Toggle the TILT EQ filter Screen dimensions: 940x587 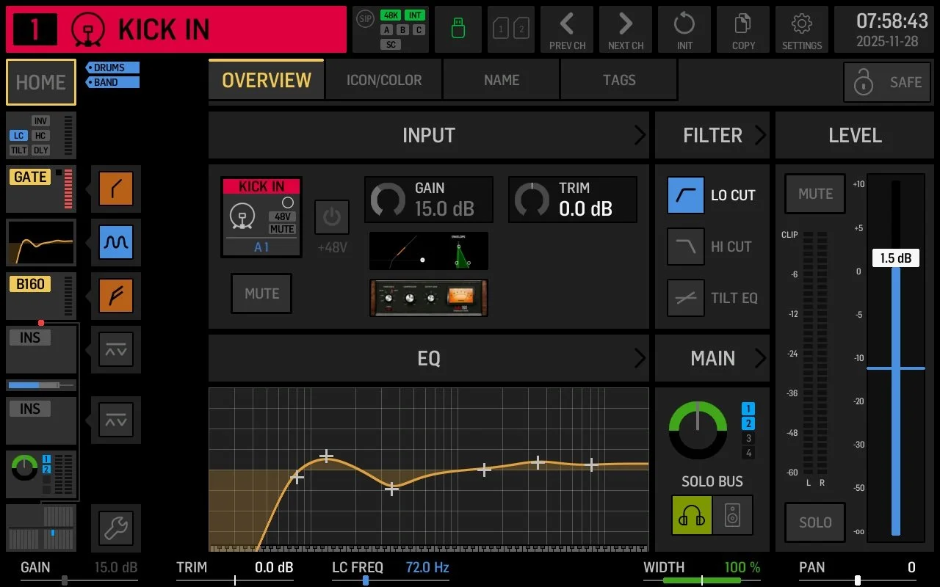coord(686,298)
